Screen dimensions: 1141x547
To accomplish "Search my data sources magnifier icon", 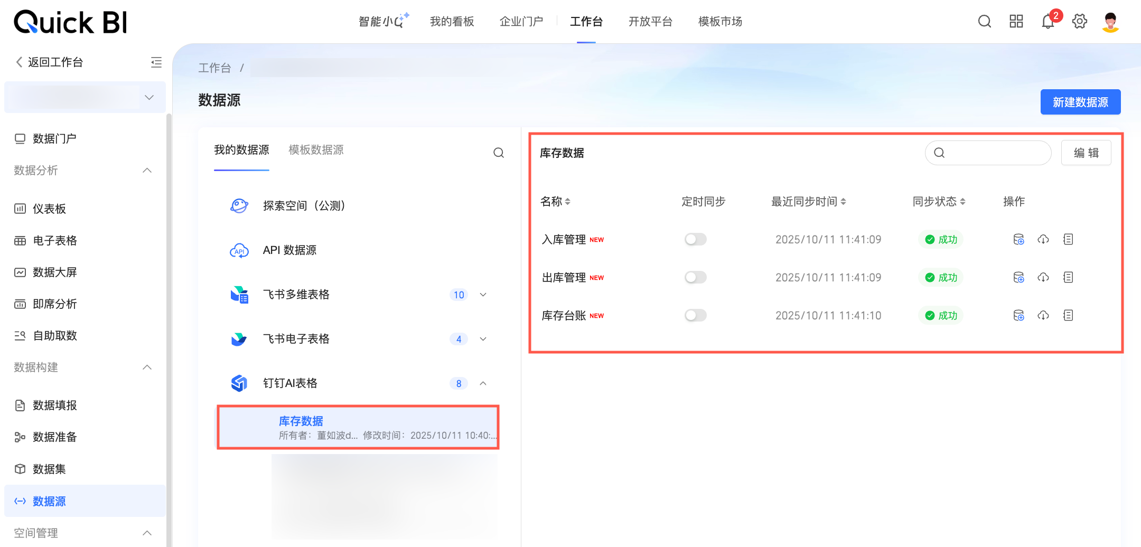I will pos(499,153).
